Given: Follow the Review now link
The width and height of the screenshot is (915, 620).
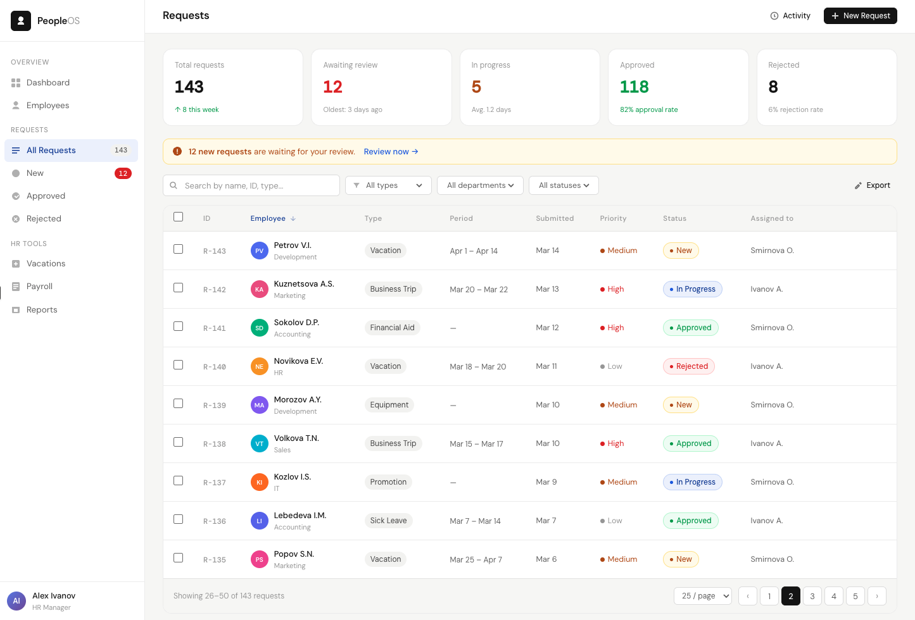Looking at the screenshot, I should 391,152.
